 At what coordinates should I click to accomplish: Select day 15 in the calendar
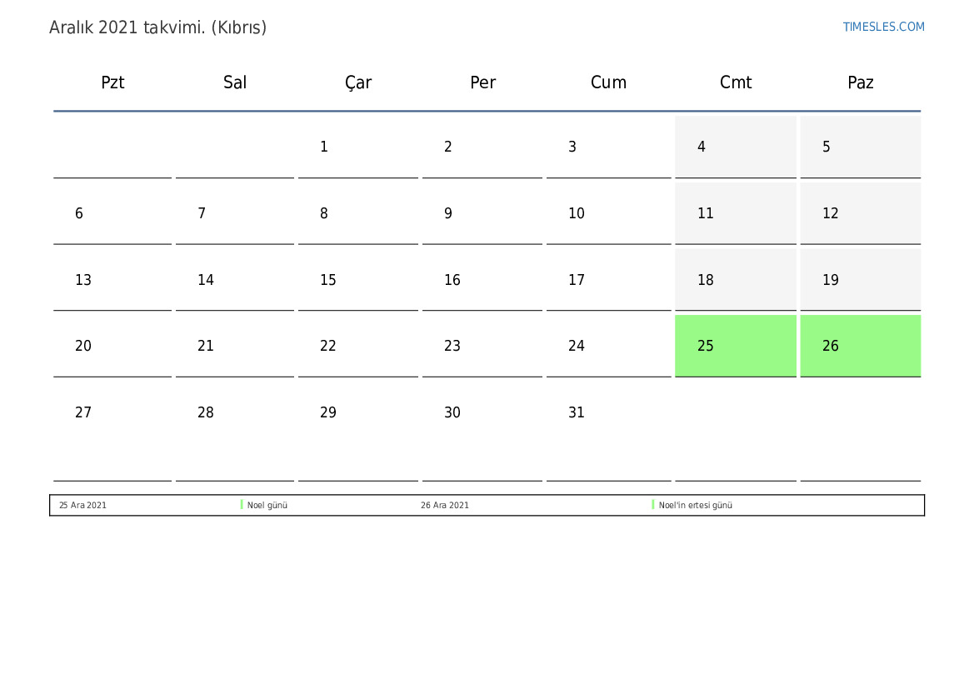[328, 280]
